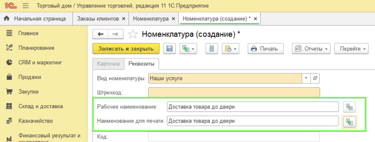Image resolution: width=375 pixels, height=142 pixels.
Task: Click the Печать button
Action: tap(265, 49)
